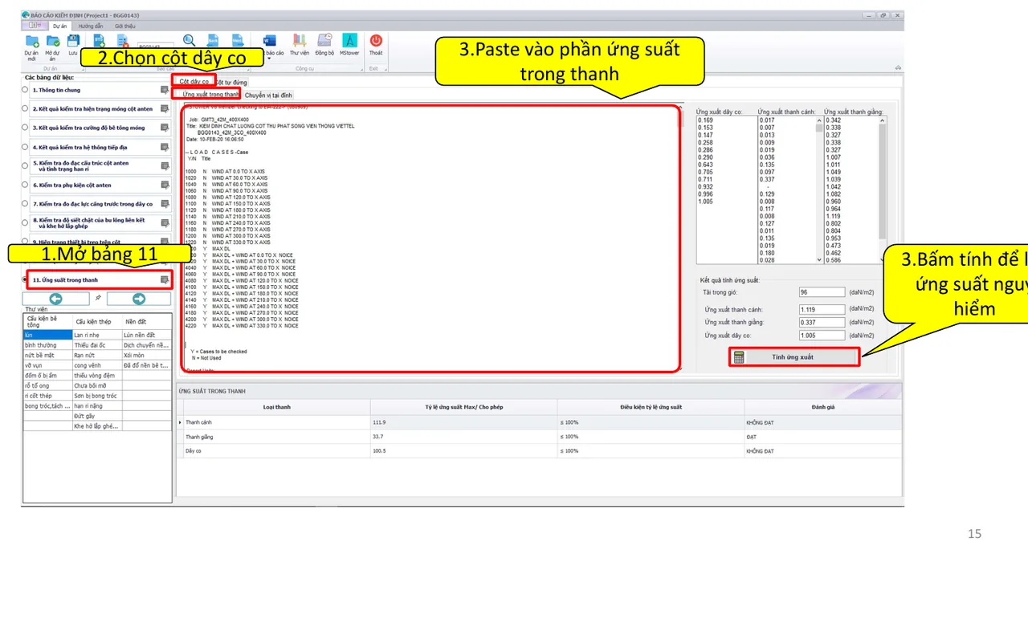Launch the MStower tool
Screen dimensions: 1028x623
pyautogui.click(x=349, y=40)
